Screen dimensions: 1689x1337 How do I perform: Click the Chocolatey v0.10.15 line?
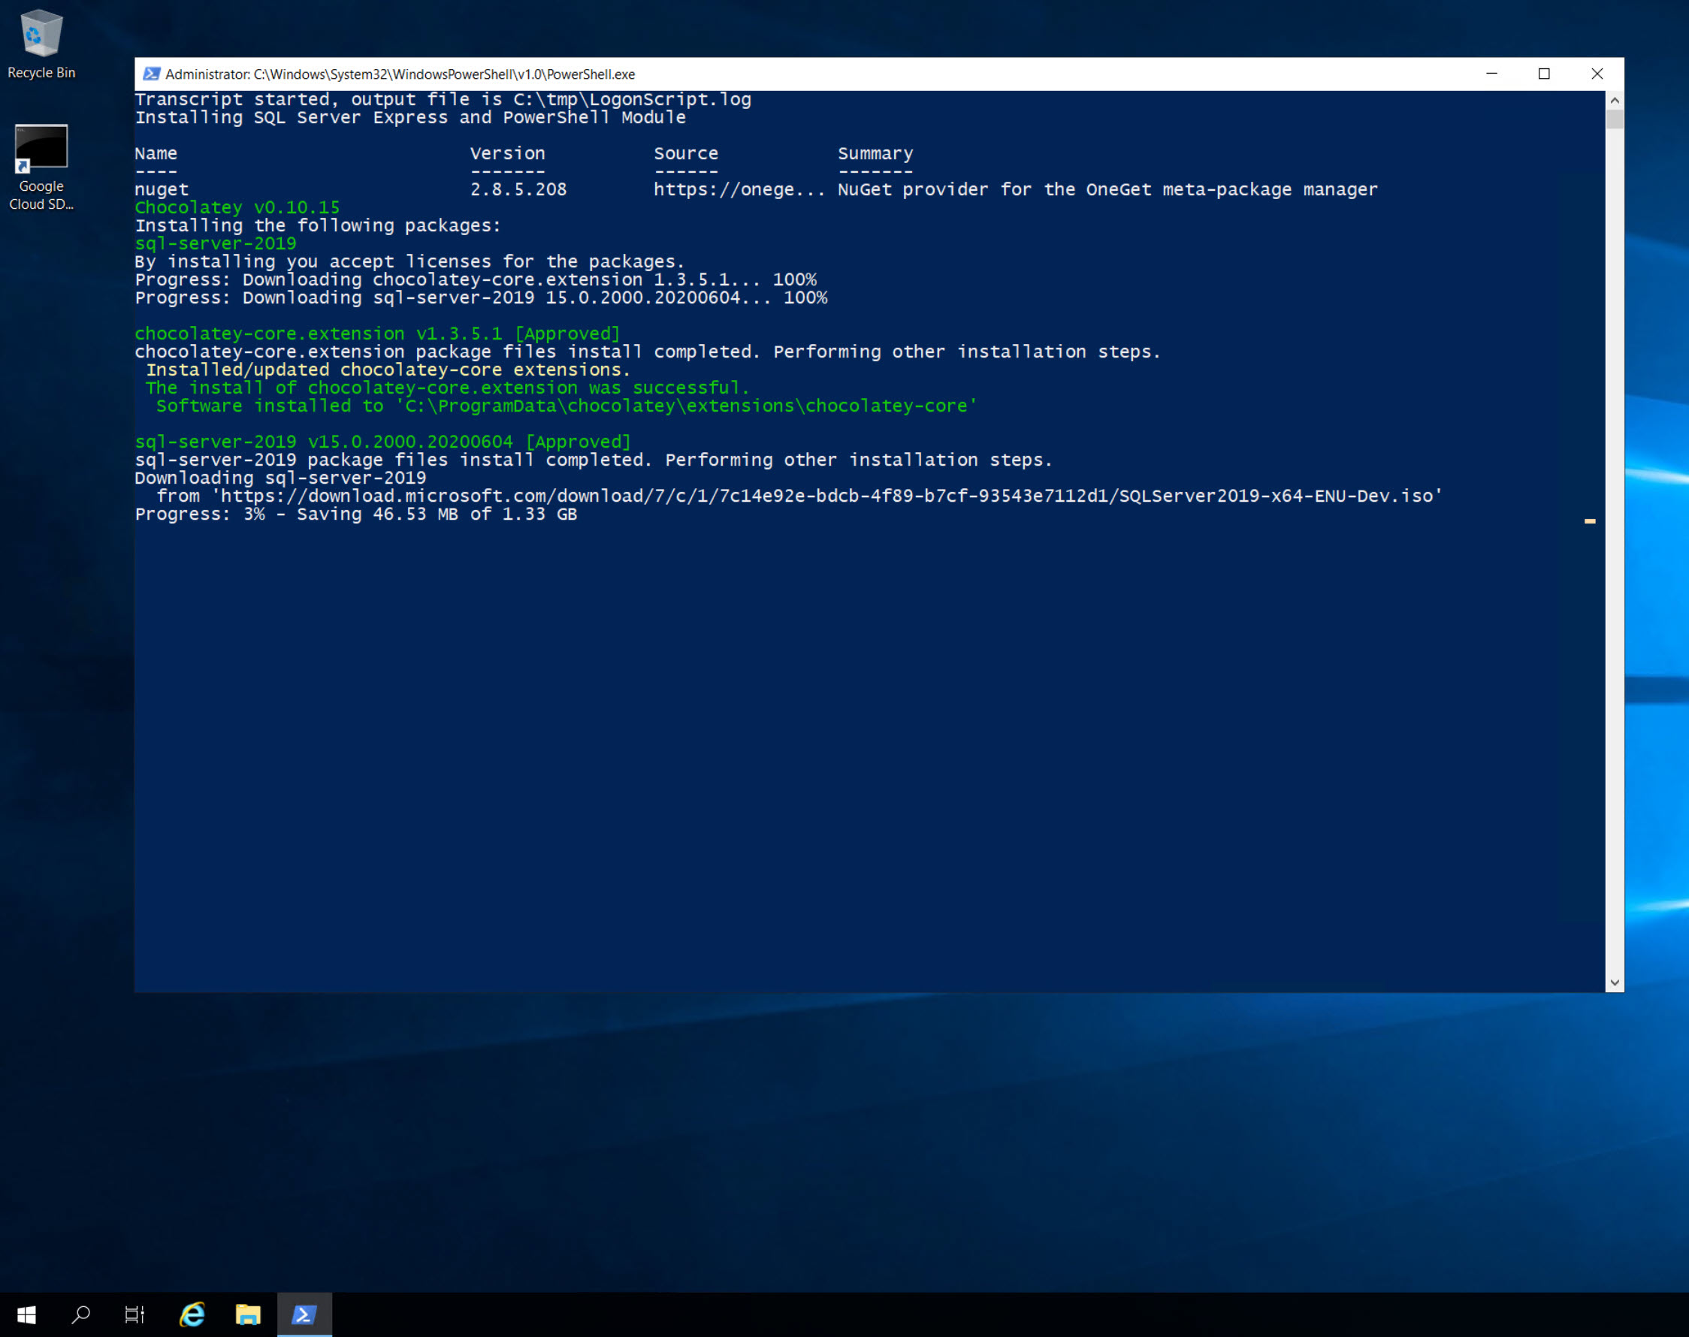[x=237, y=207]
